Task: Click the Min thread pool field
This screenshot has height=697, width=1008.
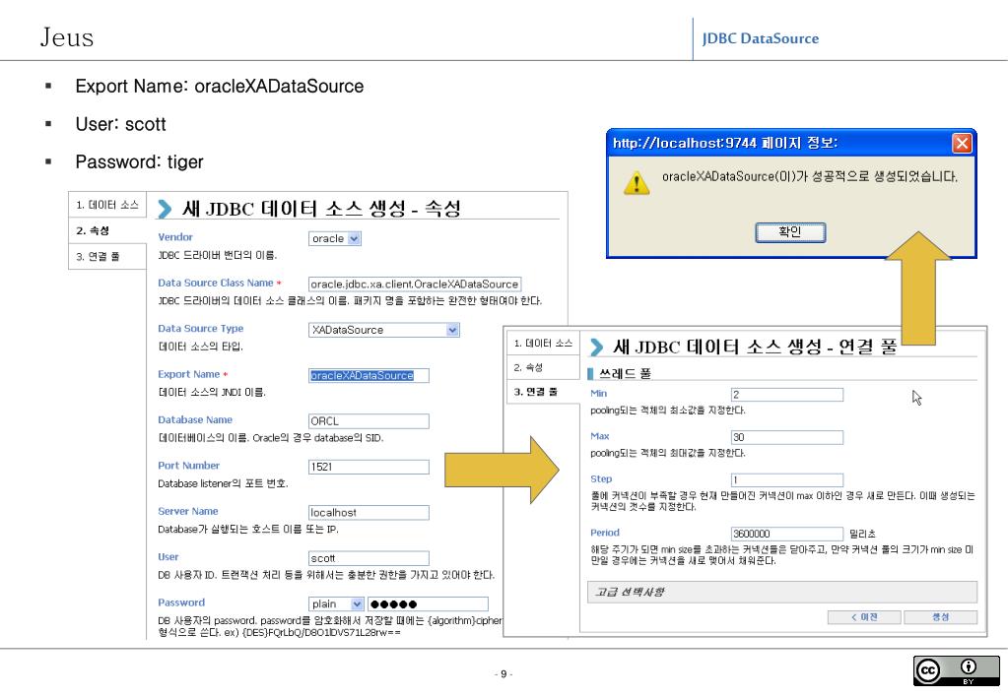Action: [x=787, y=395]
